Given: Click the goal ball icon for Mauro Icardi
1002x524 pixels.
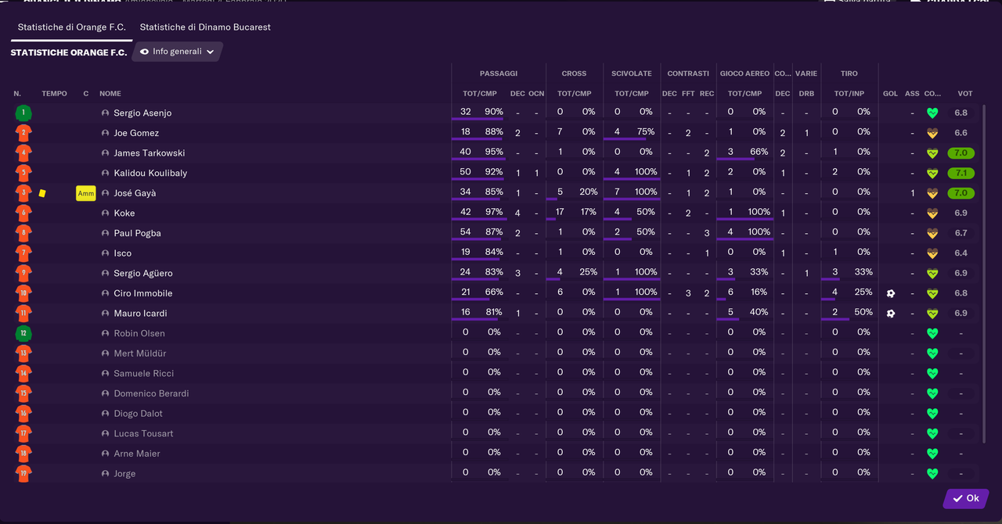Looking at the screenshot, I should coord(890,314).
